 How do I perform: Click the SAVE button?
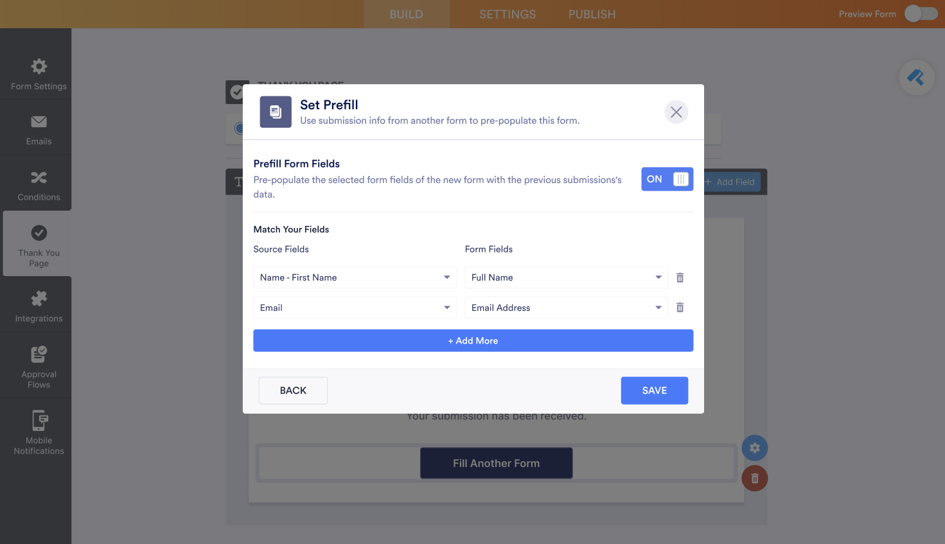pyautogui.click(x=654, y=390)
